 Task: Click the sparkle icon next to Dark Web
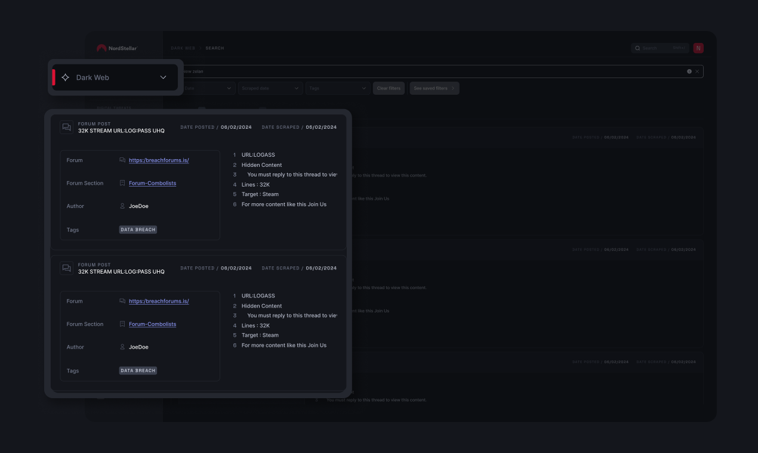pos(66,77)
